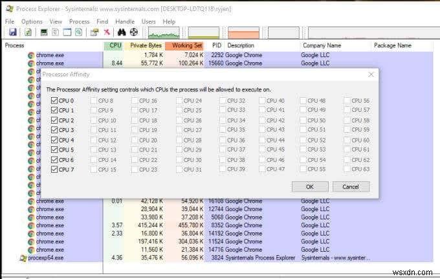Click the 8.44 CPU value
440x279 pixels.
click(x=116, y=63)
